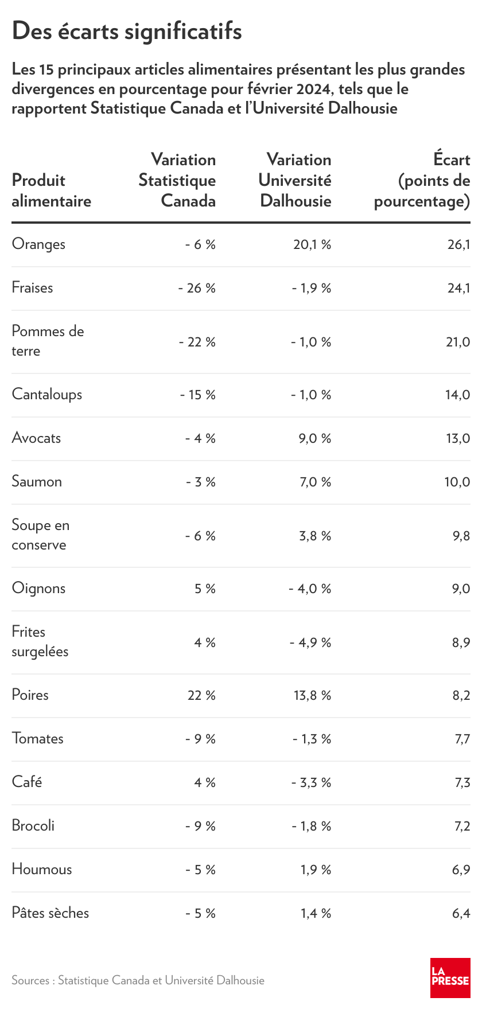Click the 'Des écarts significatifs' title
The height and width of the screenshot is (1013, 482).
point(127,31)
